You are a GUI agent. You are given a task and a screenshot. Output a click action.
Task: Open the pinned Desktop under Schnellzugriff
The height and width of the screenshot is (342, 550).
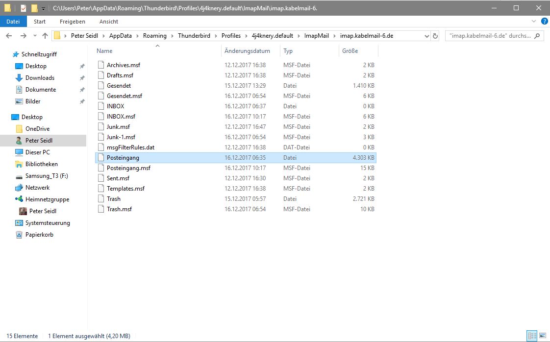(36, 66)
